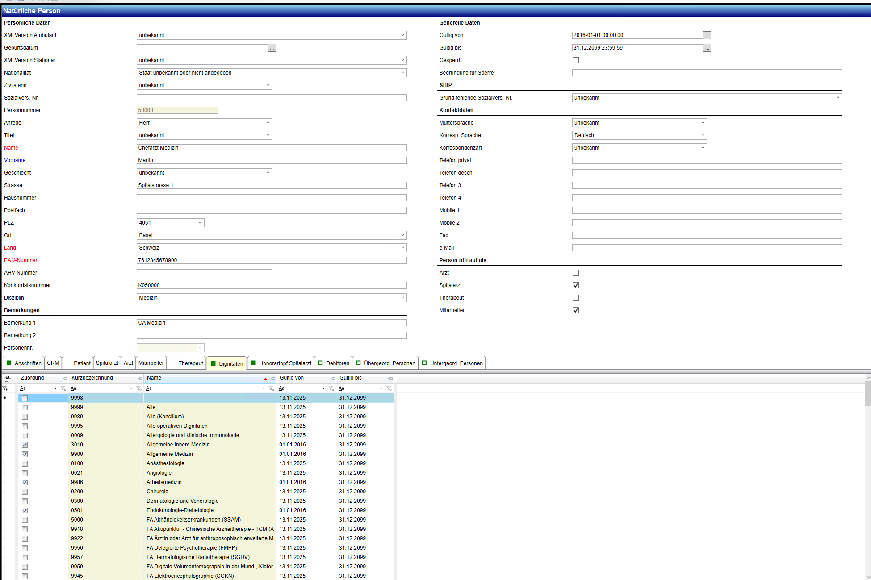This screenshot has width=871, height=580.
Task: Click the grid field chooser icon
Action: (x=8, y=378)
